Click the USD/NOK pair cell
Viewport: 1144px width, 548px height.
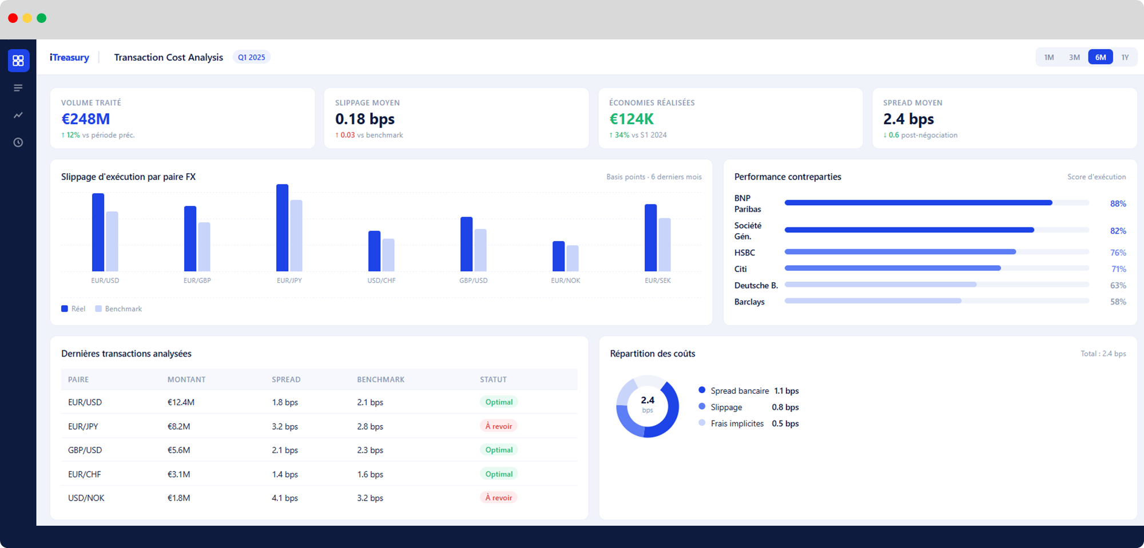(x=86, y=498)
